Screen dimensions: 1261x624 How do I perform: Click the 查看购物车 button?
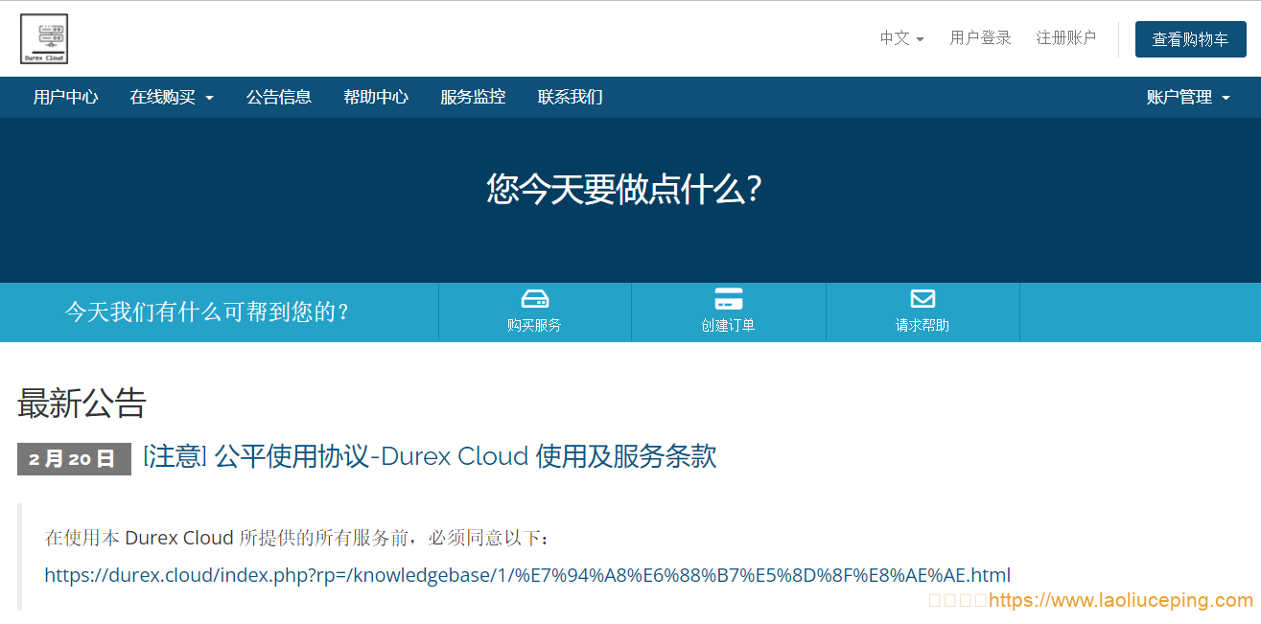pos(1191,39)
